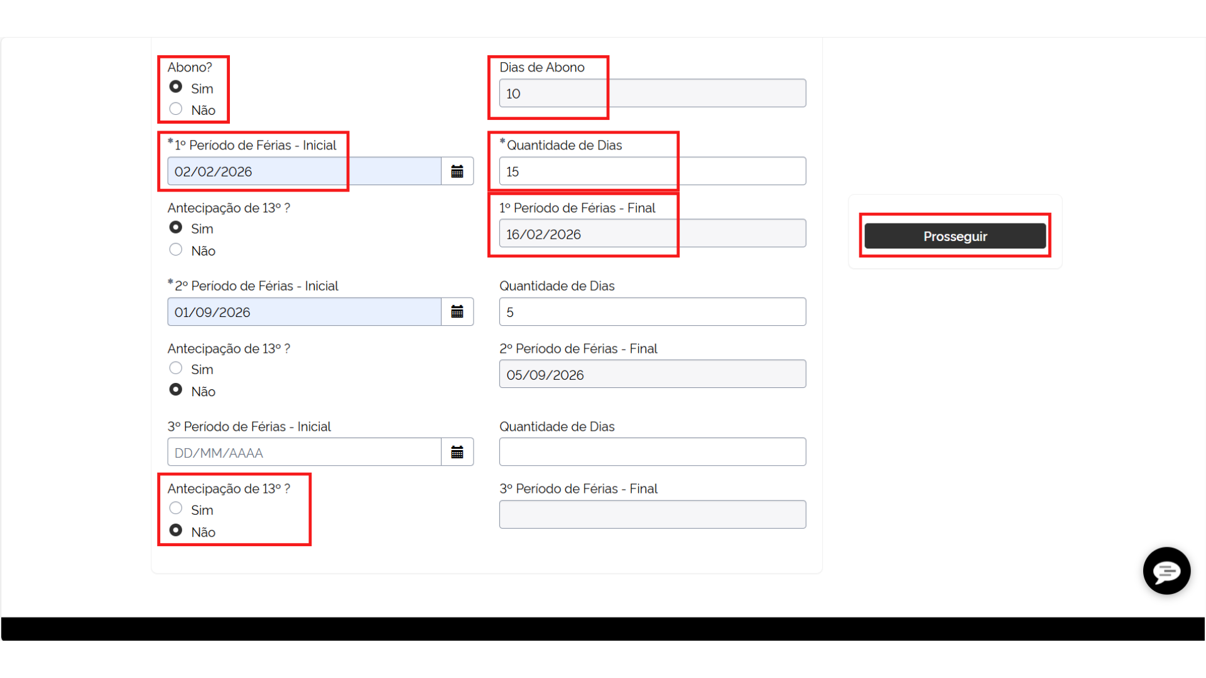This screenshot has height=678, width=1206.
Task: Select Sim for Abono
Action: point(176,87)
